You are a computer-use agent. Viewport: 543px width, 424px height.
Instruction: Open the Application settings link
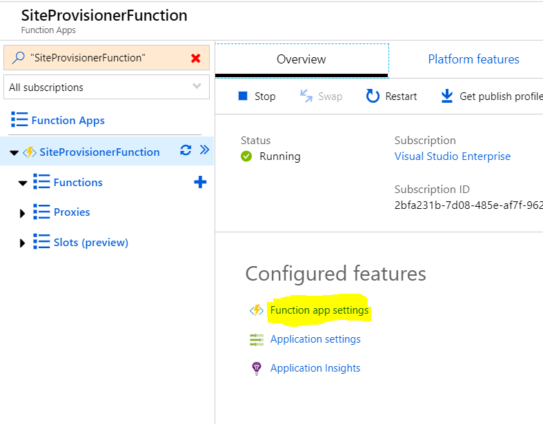tap(315, 339)
